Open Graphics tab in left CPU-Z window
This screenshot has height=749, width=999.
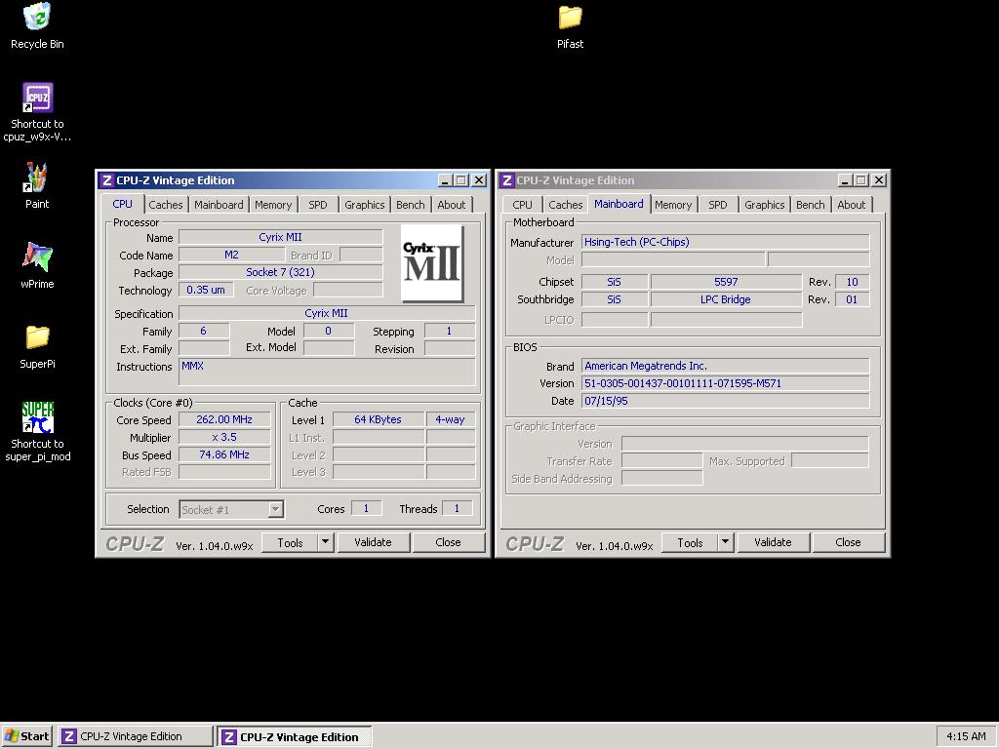click(365, 205)
